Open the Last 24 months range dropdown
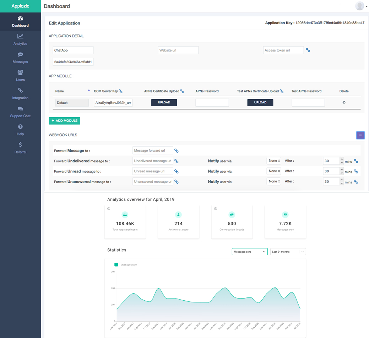Screen dimensions: 369x338 [288, 252]
